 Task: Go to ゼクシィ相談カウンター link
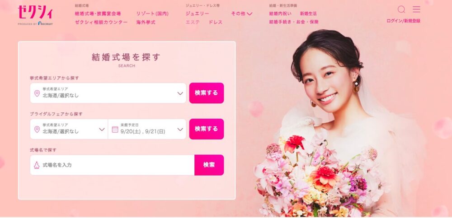101,22
